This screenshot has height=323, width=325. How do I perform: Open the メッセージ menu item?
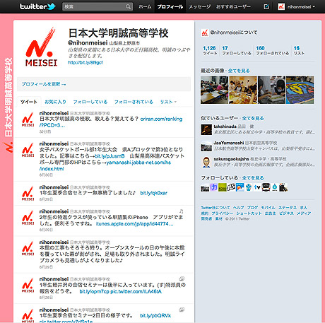[200, 6]
